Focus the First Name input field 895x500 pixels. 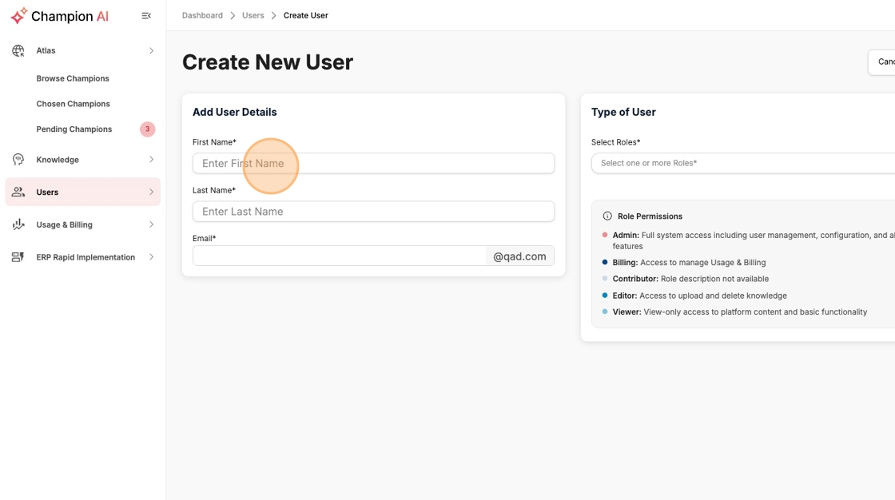coord(373,163)
